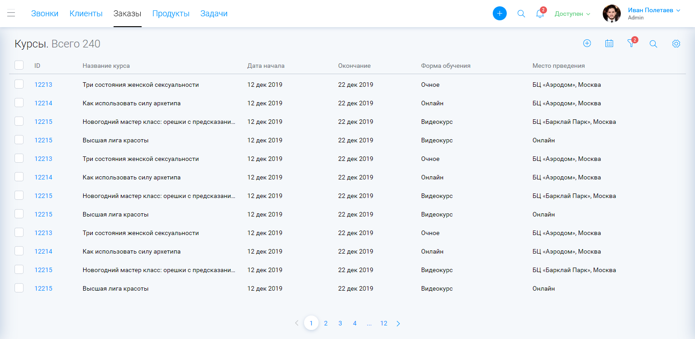Go to the next page with the right chevron
695x339 pixels.
coord(398,323)
